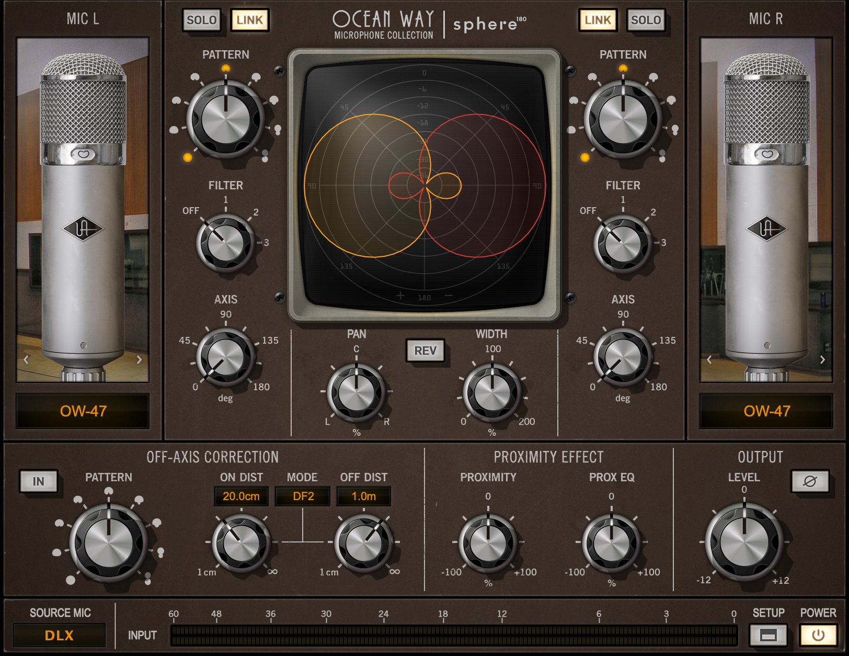Select top cardioid position on right PATTERN knob
Image resolution: width=849 pixels, height=656 pixels.
click(x=623, y=69)
